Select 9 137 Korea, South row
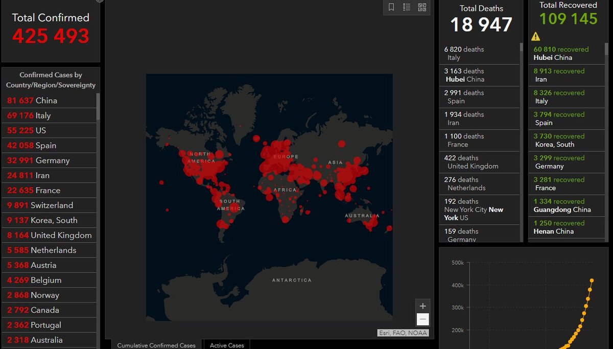Viewport: 613px width, 349px height. point(49,220)
